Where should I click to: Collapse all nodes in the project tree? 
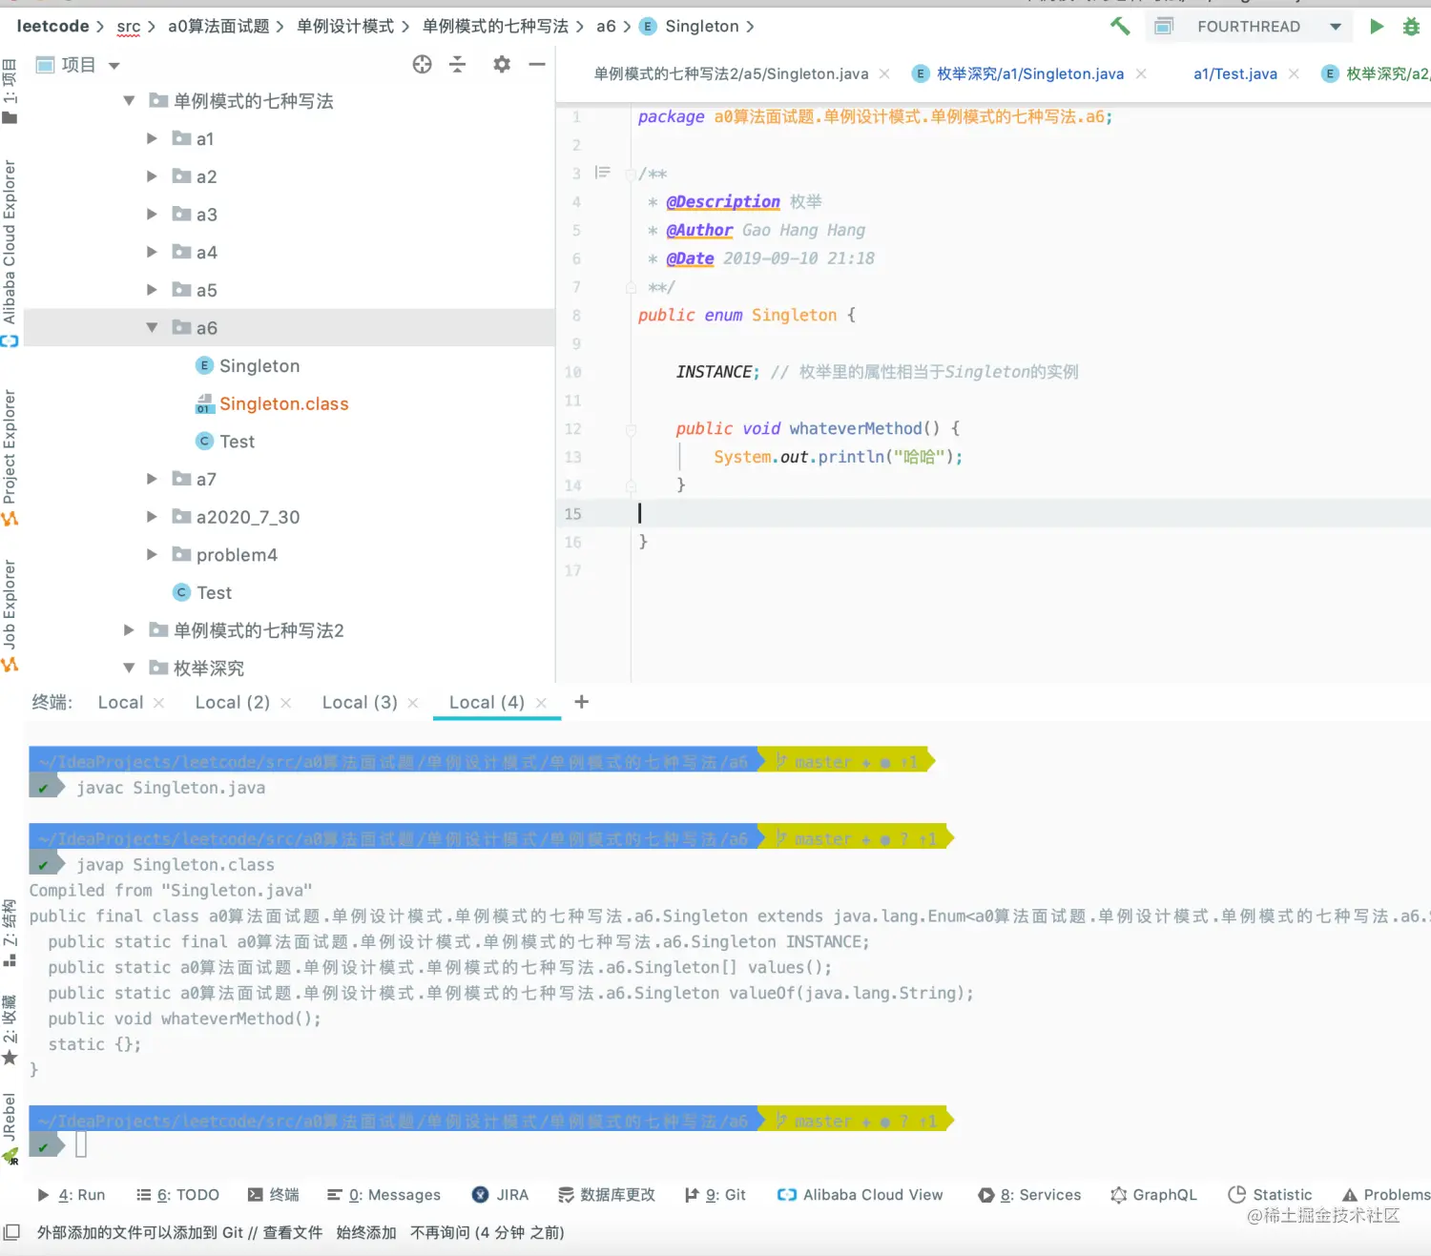(x=458, y=64)
